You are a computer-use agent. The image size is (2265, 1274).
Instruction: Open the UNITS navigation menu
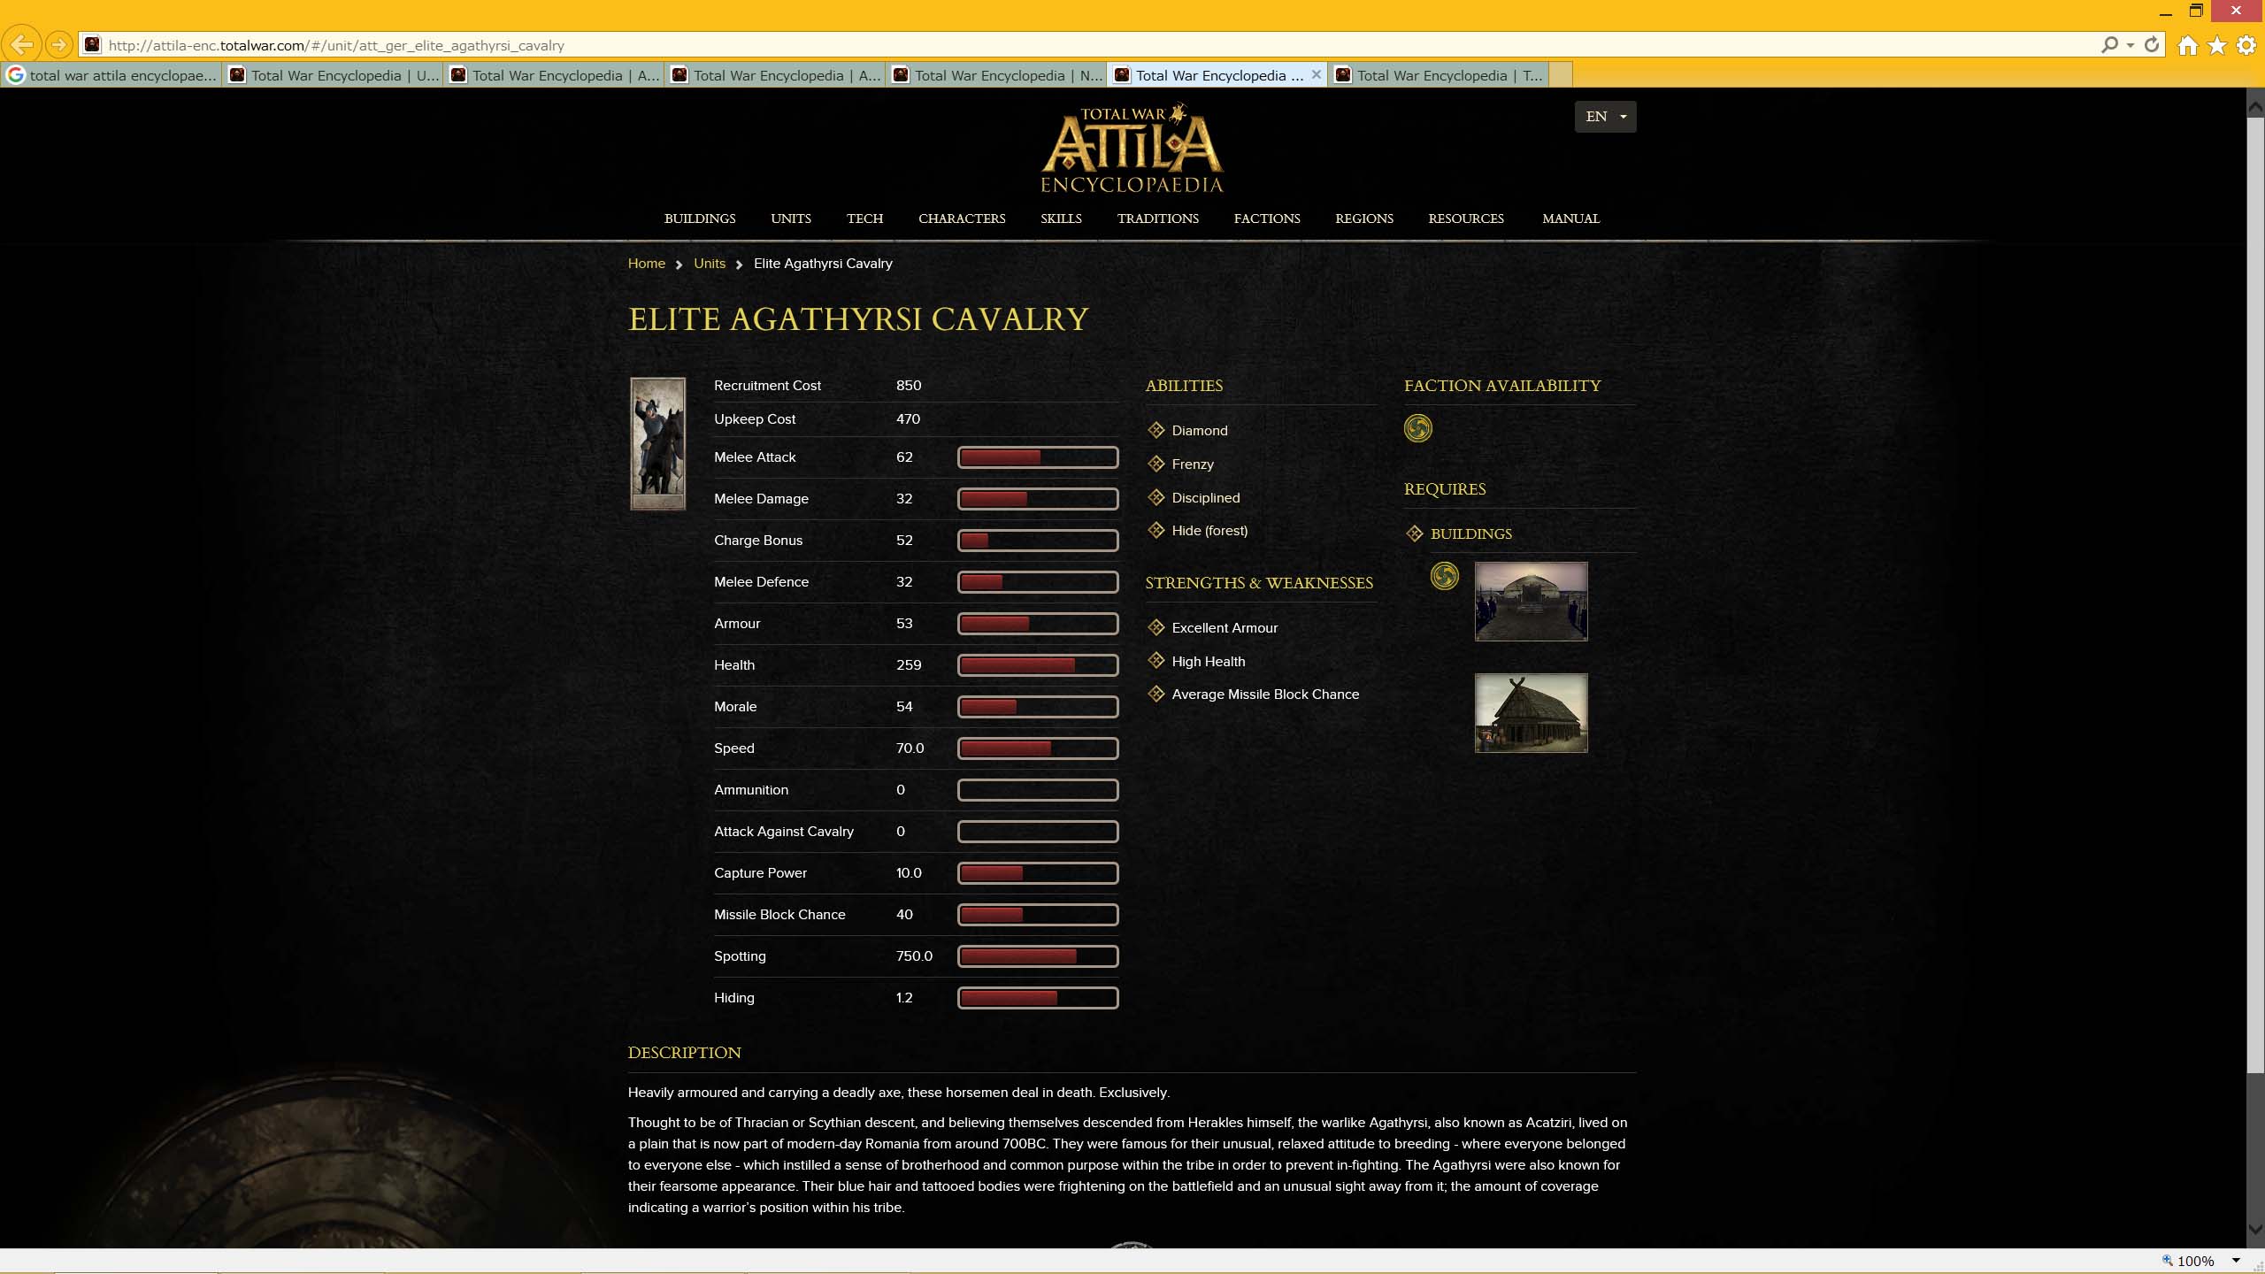[790, 219]
